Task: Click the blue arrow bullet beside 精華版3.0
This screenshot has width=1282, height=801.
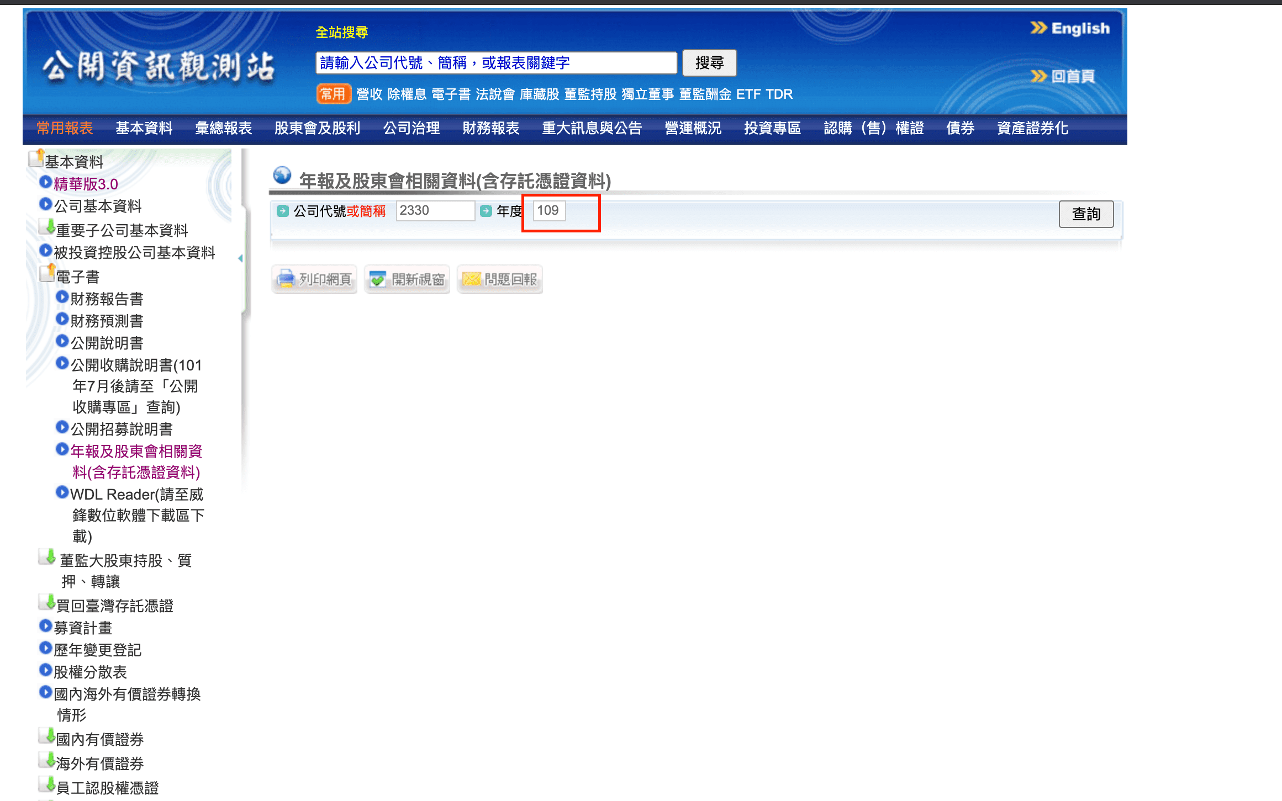Action: (45, 182)
